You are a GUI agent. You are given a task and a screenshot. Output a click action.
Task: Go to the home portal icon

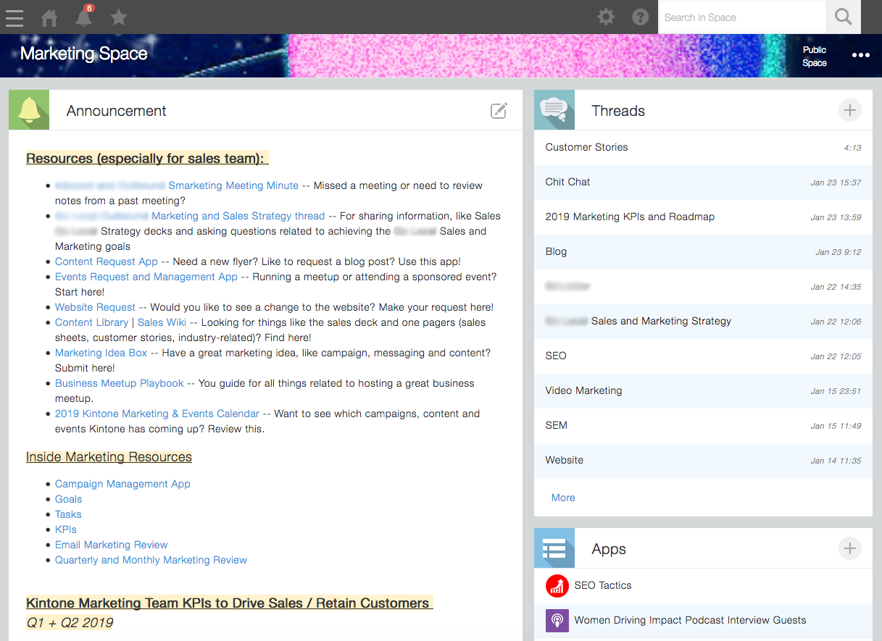point(49,17)
